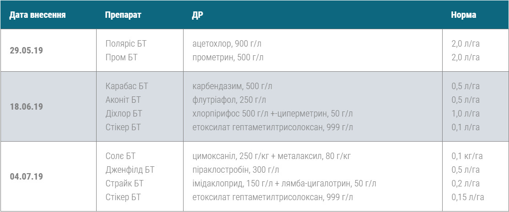This screenshot has width=509, height=212.
Task: Click the 'Поляріс БТ' product name
Action: tap(126, 44)
